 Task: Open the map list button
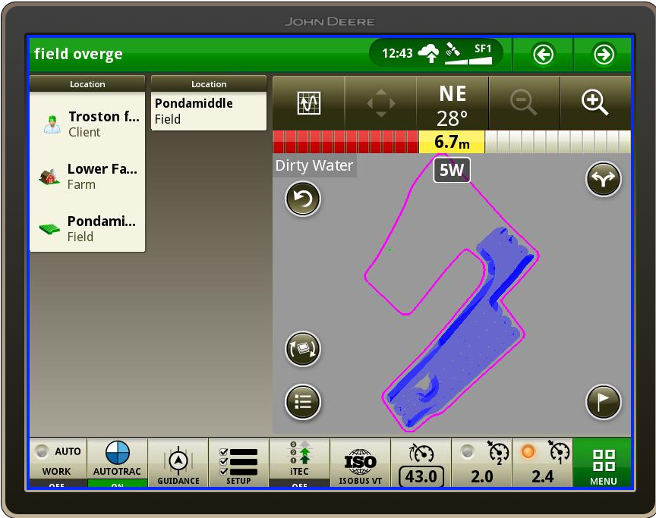[302, 402]
